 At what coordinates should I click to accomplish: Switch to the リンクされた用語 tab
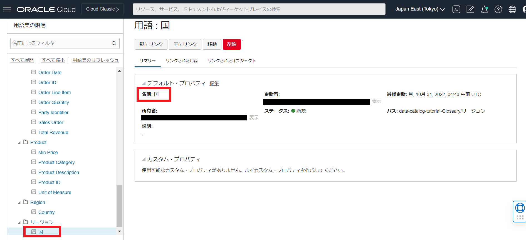click(x=182, y=61)
